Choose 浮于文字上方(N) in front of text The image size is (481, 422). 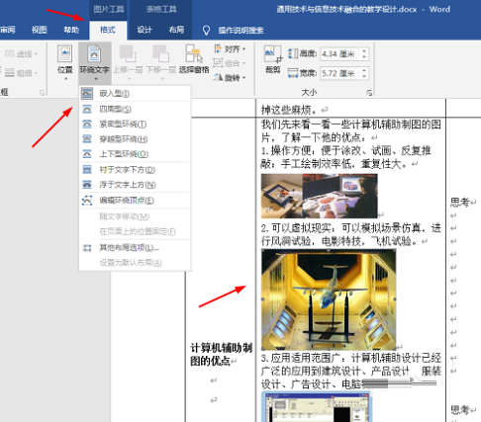tap(135, 185)
